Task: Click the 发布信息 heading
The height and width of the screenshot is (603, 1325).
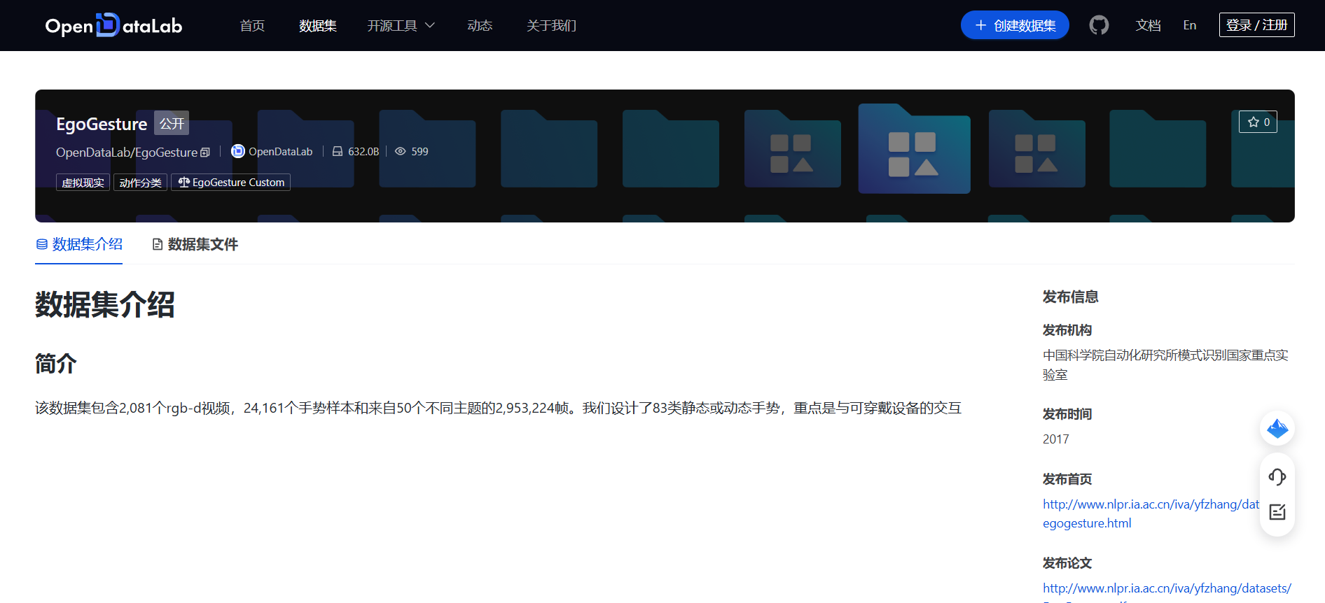Action: pyautogui.click(x=1070, y=297)
